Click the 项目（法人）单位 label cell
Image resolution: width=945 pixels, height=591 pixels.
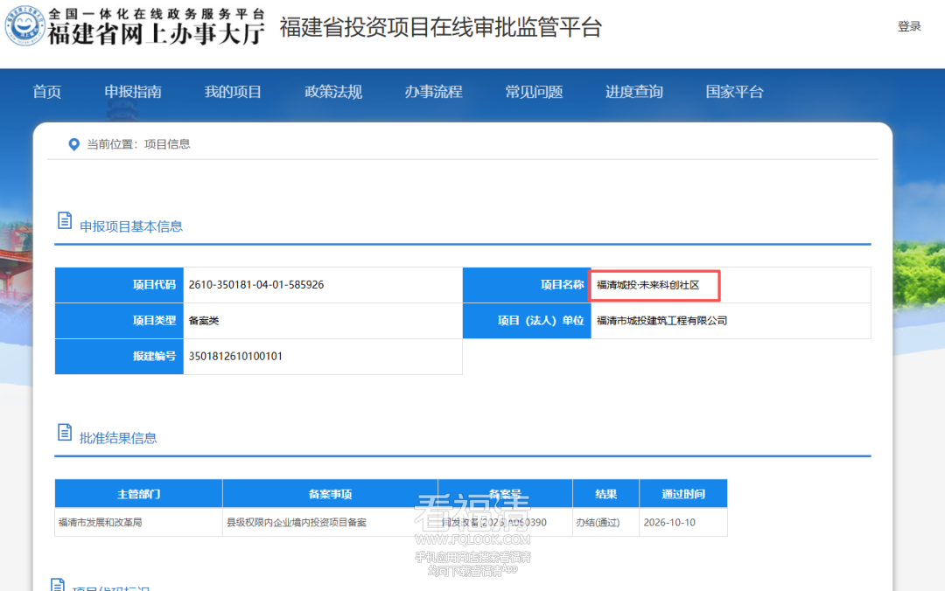[x=528, y=321]
